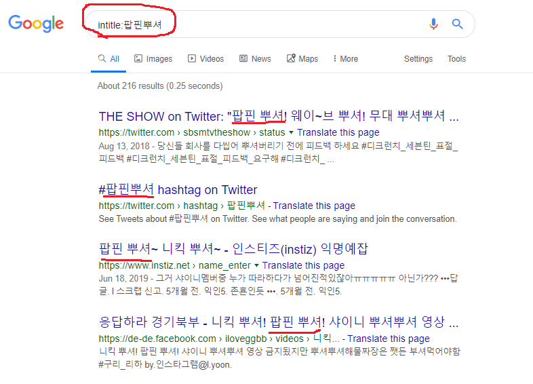This screenshot has width=533, height=384.
Task: Click the blue magnifier search button
Action: (457, 24)
